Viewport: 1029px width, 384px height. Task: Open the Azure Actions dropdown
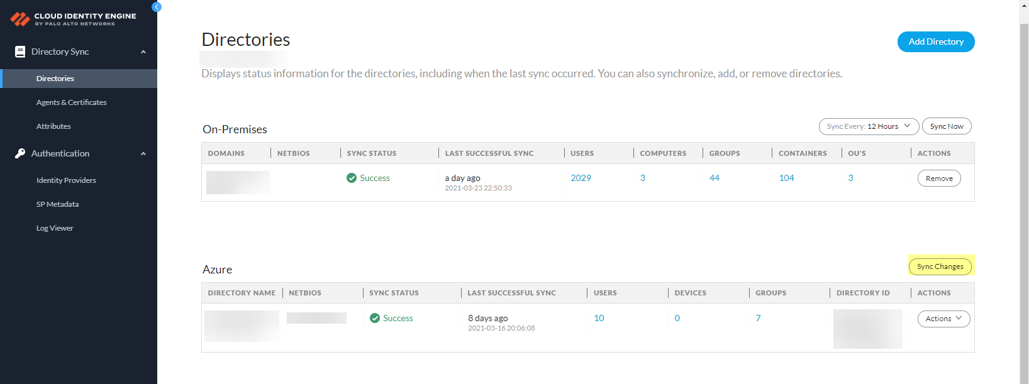click(943, 319)
